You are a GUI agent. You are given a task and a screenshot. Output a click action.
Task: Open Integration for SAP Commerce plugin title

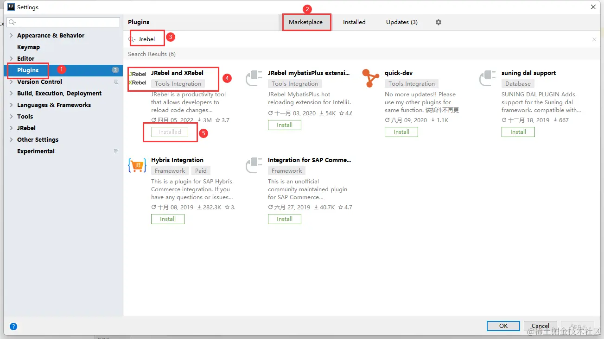pyautogui.click(x=309, y=160)
